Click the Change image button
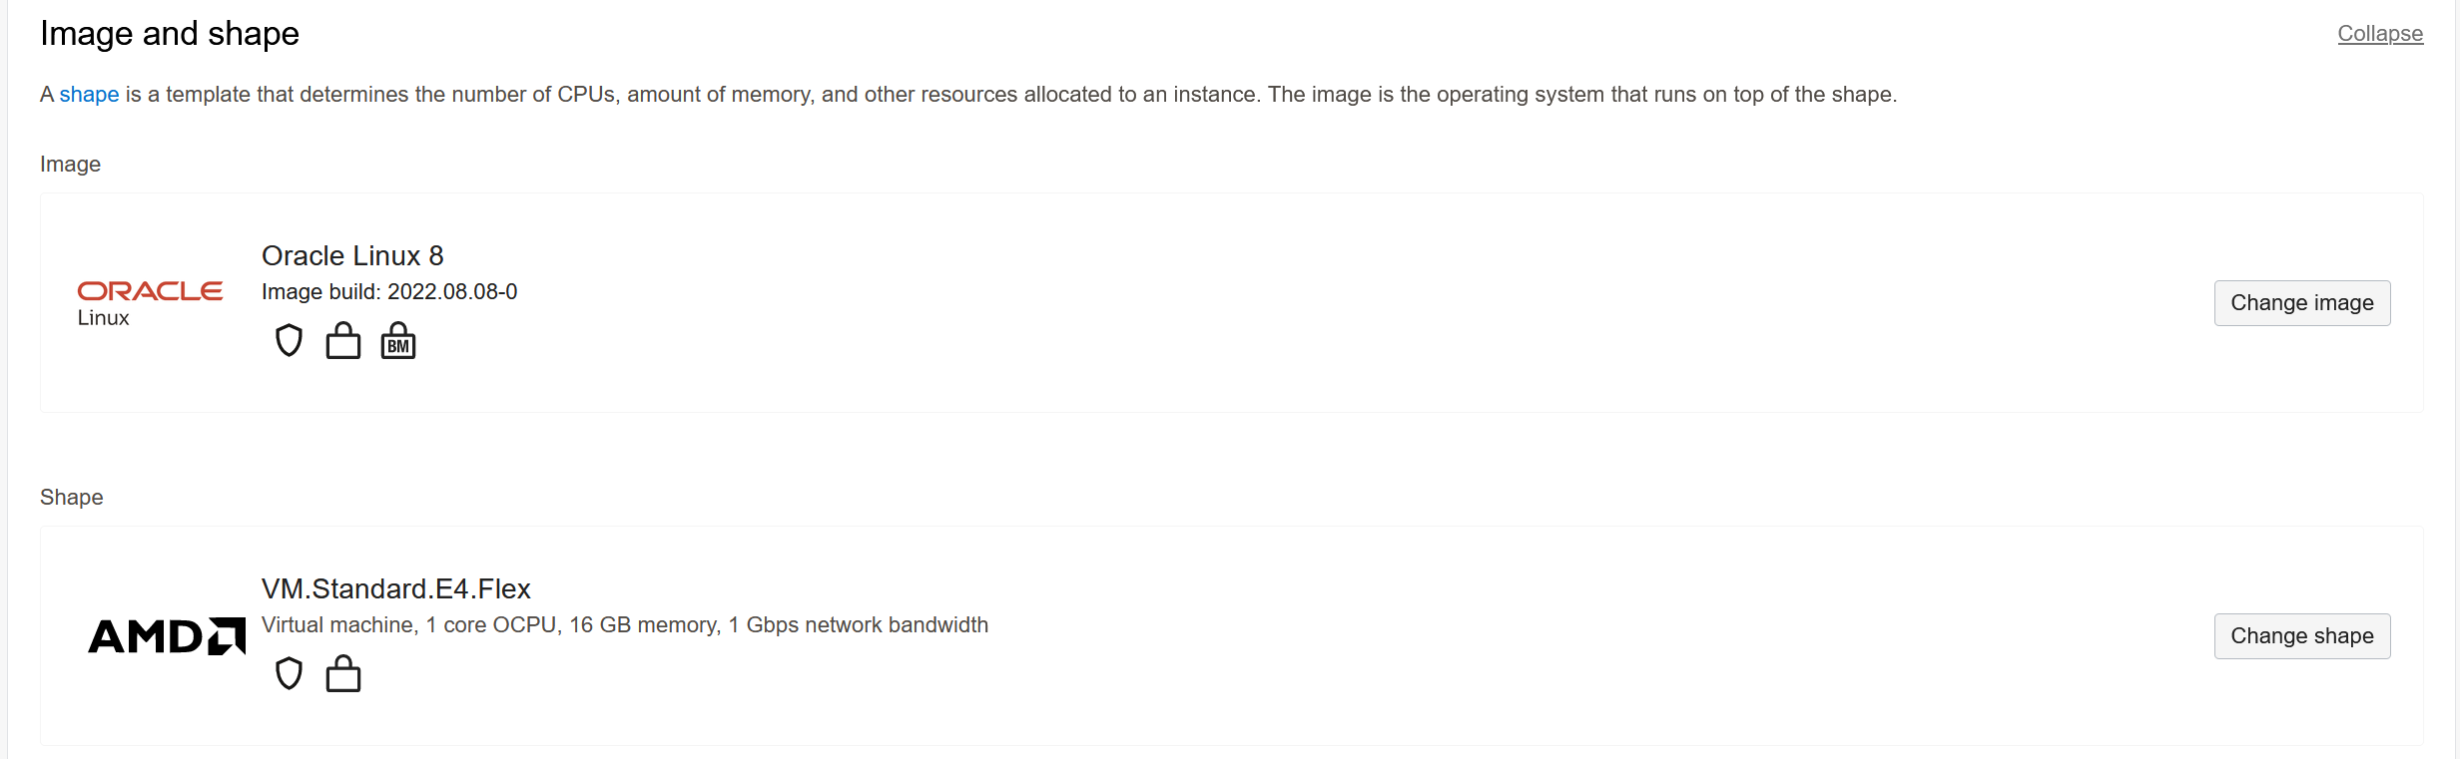Viewport: 2460px width, 759px height. (x=2302, y=302)
